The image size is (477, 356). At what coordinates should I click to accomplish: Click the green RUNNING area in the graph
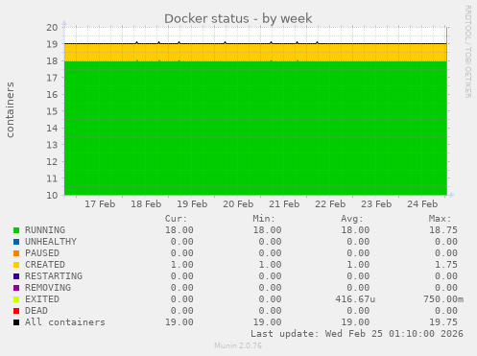click(x=255, y=128)
